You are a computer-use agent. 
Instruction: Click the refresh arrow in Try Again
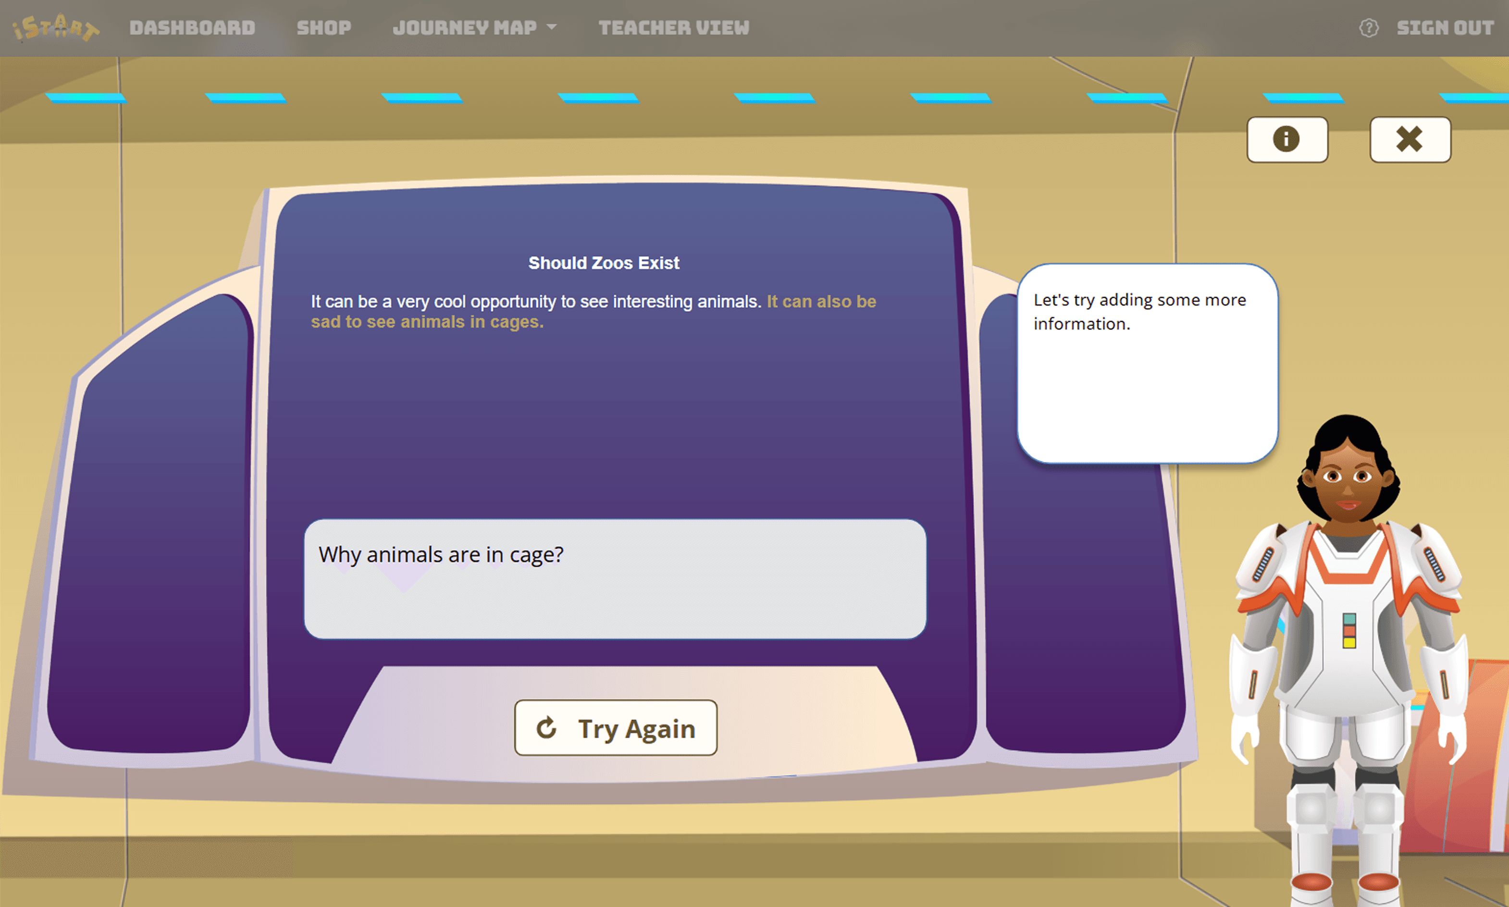coord(546,728)
